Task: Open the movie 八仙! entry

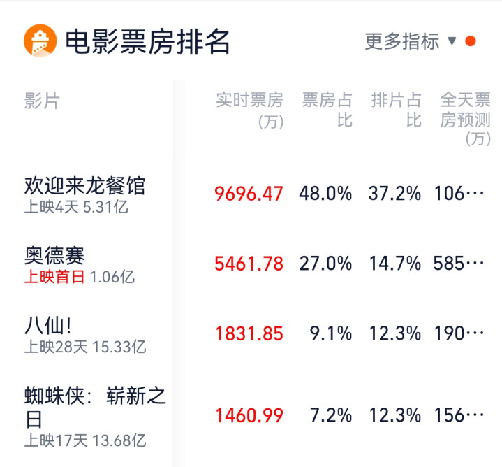Action: pyautogui.click(x=48, y=326)
